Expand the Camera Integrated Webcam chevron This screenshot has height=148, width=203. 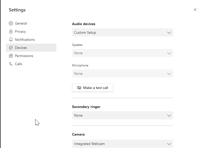pyautogui.click(x=169, y=144)
